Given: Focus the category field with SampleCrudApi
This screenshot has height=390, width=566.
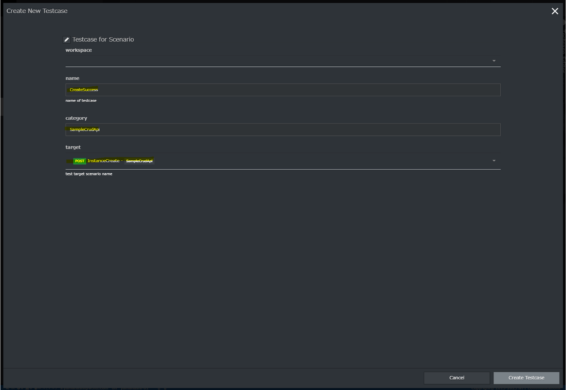Looking at the screenshot, I should coord(283,130).
